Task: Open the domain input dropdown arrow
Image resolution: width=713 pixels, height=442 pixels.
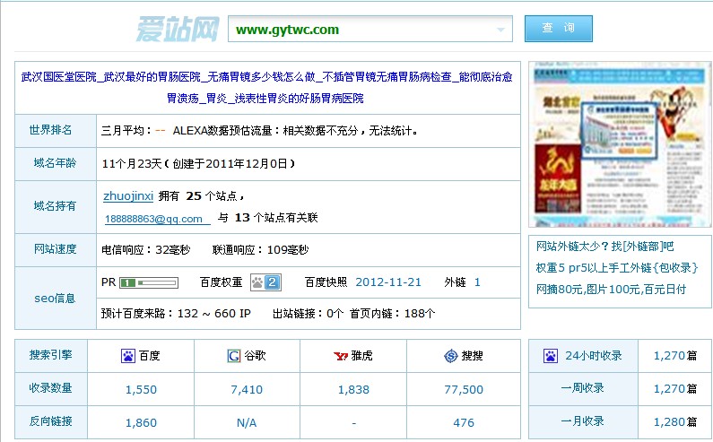Action: 500,30
